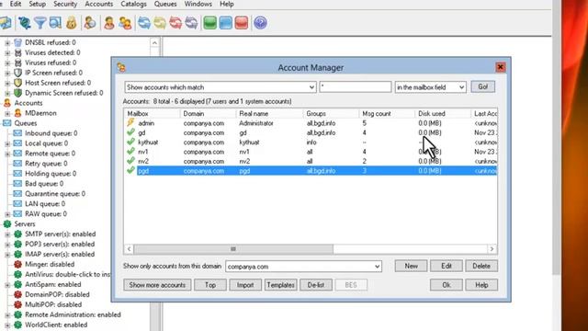Click the magnifier search toolbar icon
Viewport: 588px width, 331px height.
(x=55, y=23)
